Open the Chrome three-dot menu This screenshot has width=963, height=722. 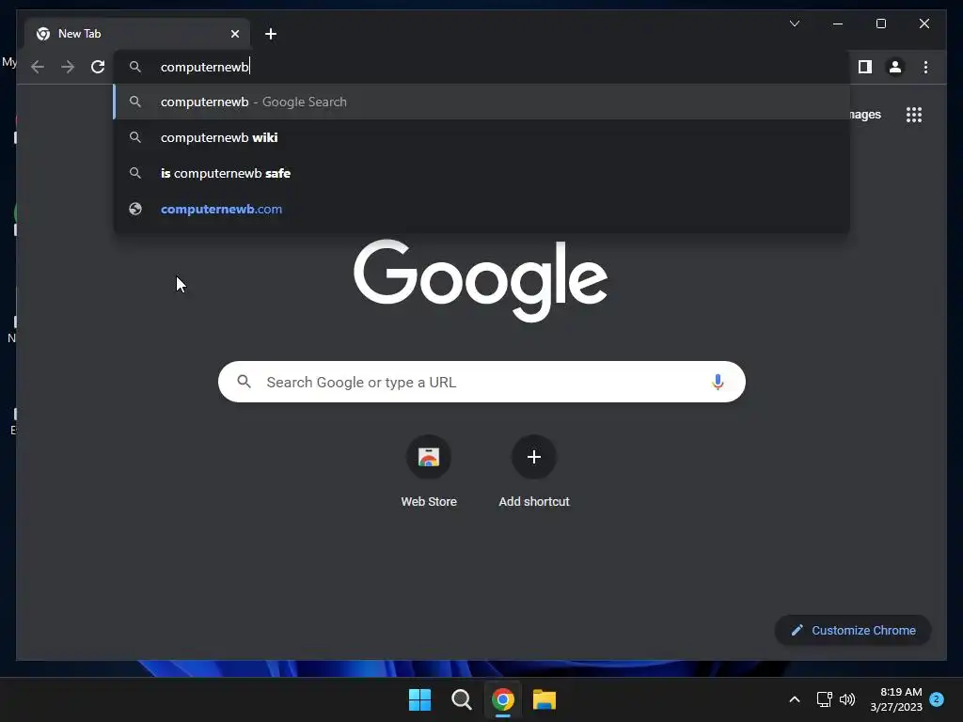point(925,67)
